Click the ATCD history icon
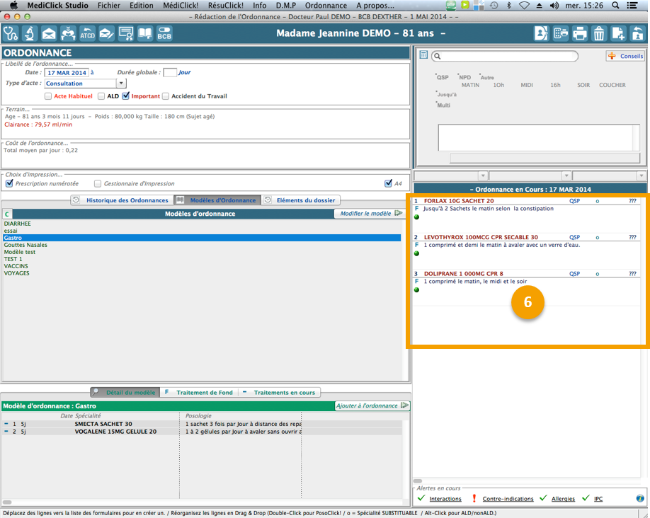Image resolution: width=650 pixels, height=518 pixels. 87,33
